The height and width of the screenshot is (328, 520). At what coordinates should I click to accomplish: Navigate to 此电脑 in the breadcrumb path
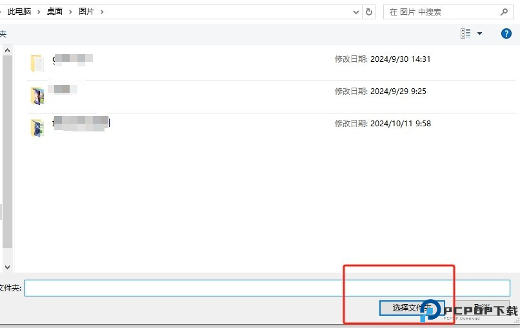(x=19, y=12)
